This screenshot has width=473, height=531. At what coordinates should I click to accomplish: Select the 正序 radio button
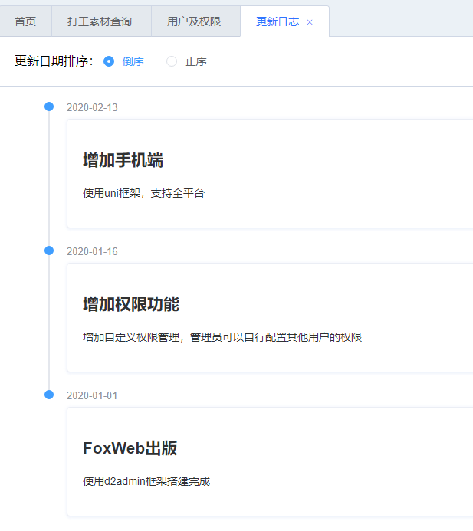(x=172, y=61)
